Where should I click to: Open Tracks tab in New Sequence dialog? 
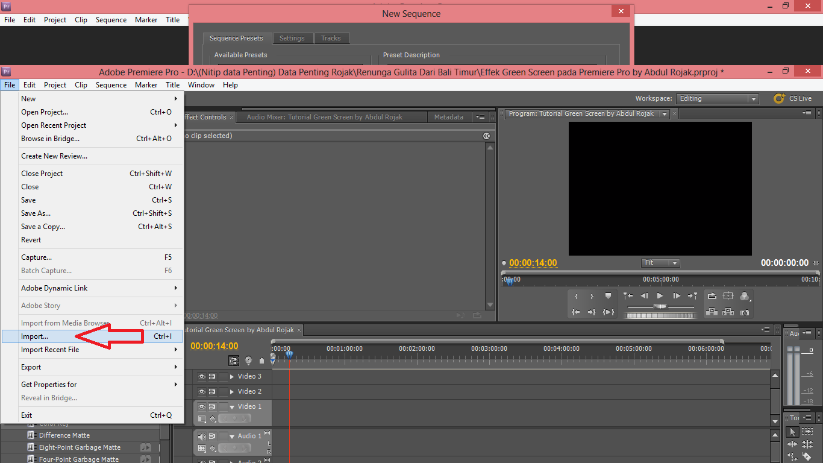331,38
